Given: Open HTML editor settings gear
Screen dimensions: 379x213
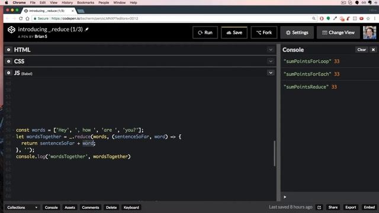Looking at the screenshot, I should point(9,50).
